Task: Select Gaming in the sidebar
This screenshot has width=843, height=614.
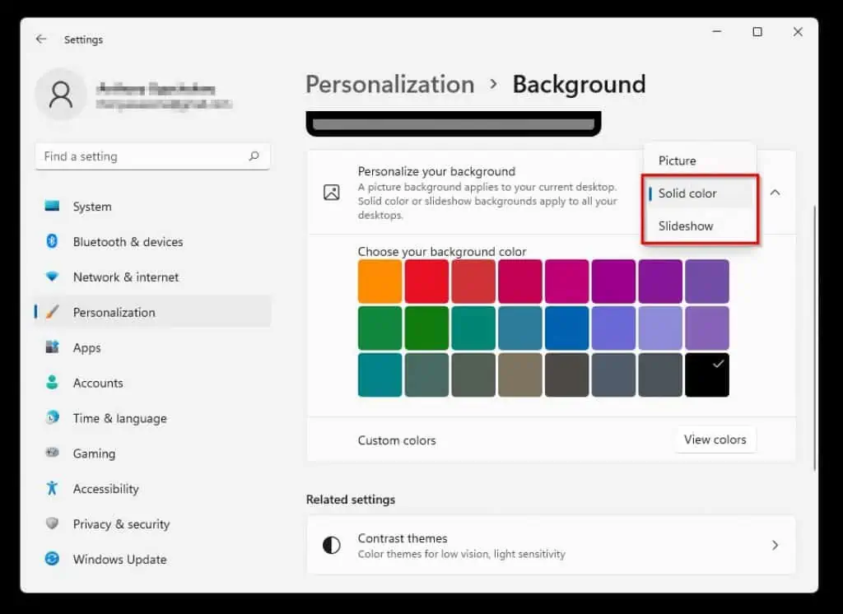Action: click(95, 454)
